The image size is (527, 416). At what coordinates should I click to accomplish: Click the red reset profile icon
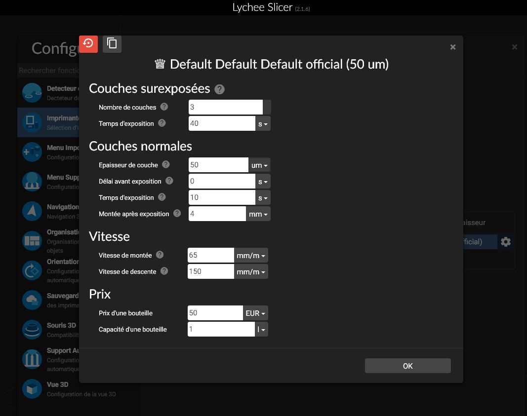click(x=88, y=43)
